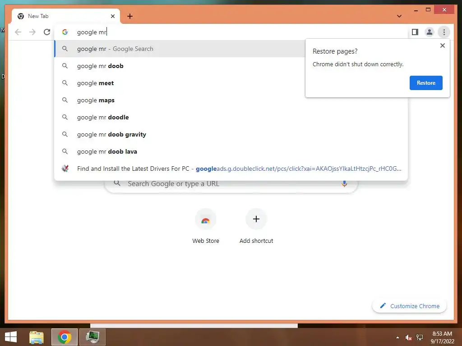
Task: Click the browser forward arrow
Action: coord(32,32)
